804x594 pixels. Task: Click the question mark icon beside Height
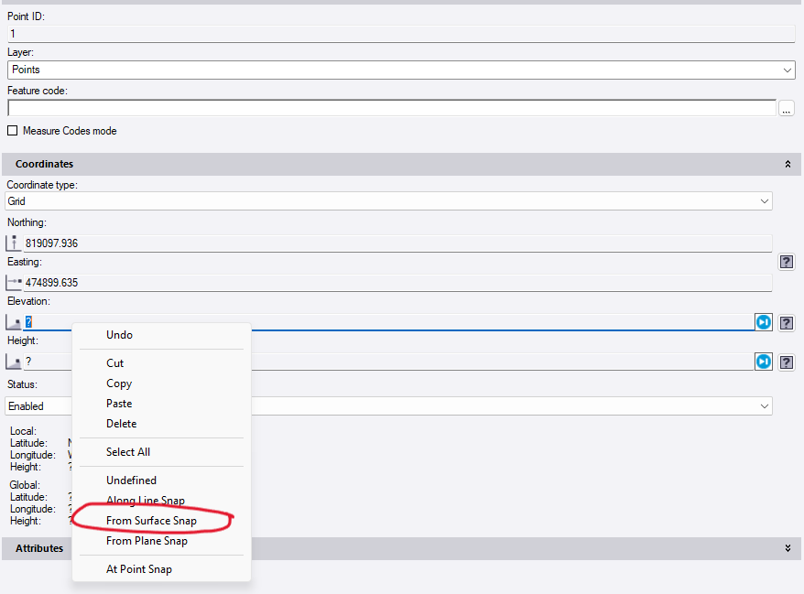[787, 362]
